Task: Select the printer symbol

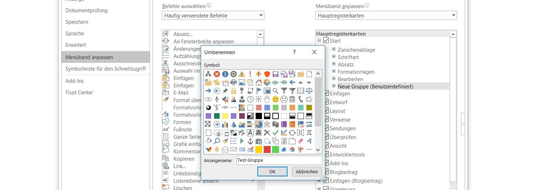Action: (x=234, y=82)
